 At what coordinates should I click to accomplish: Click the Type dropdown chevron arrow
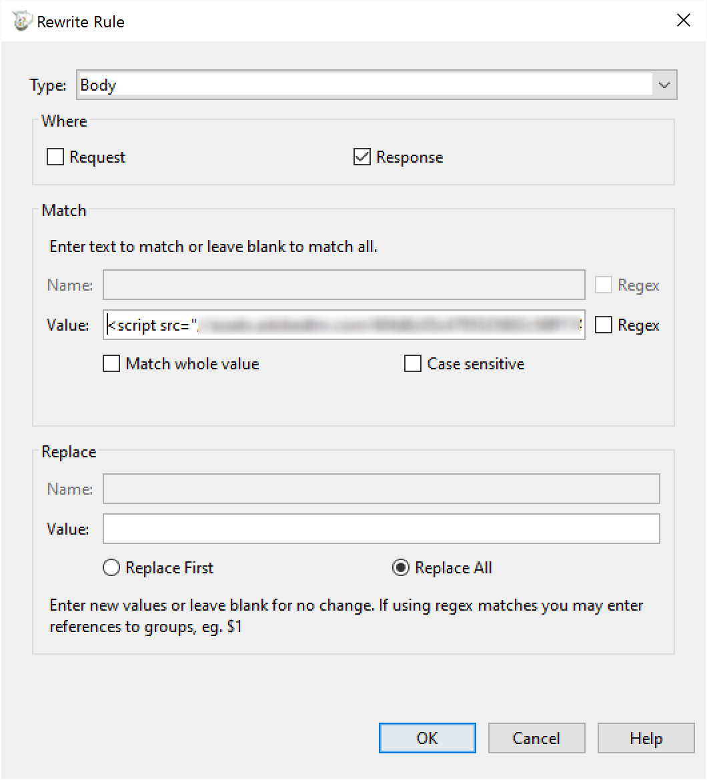(664, 85)
